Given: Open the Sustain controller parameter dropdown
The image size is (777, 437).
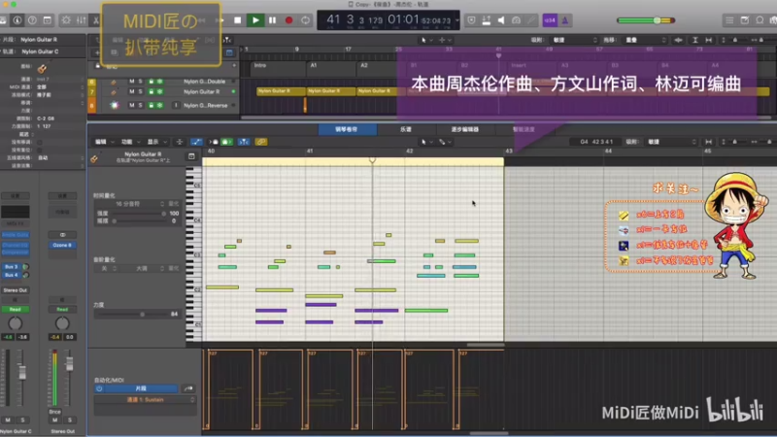Looking at the screenshot, I should coord(145,400).
